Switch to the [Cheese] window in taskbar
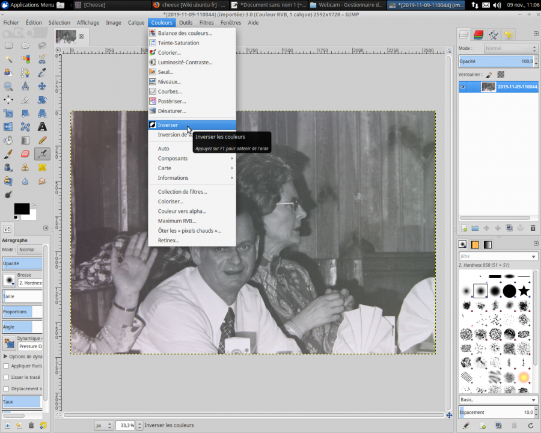 (111, 5)
